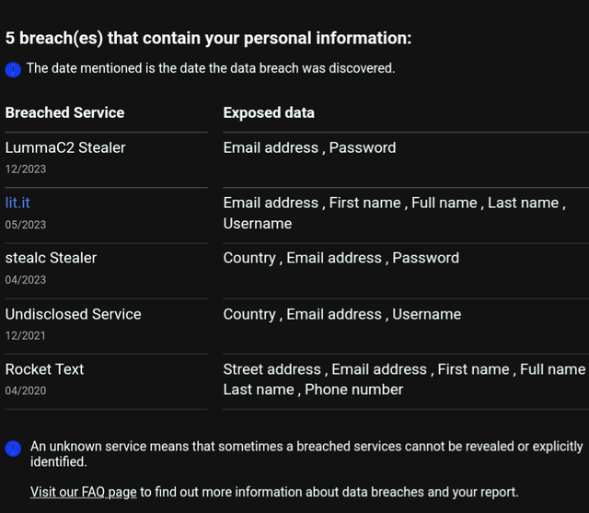
Task: Click the 04/2023 date under stealc Stealer
Action: (x=26, y=280)
